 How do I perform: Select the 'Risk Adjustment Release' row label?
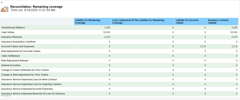coord(15,61)
